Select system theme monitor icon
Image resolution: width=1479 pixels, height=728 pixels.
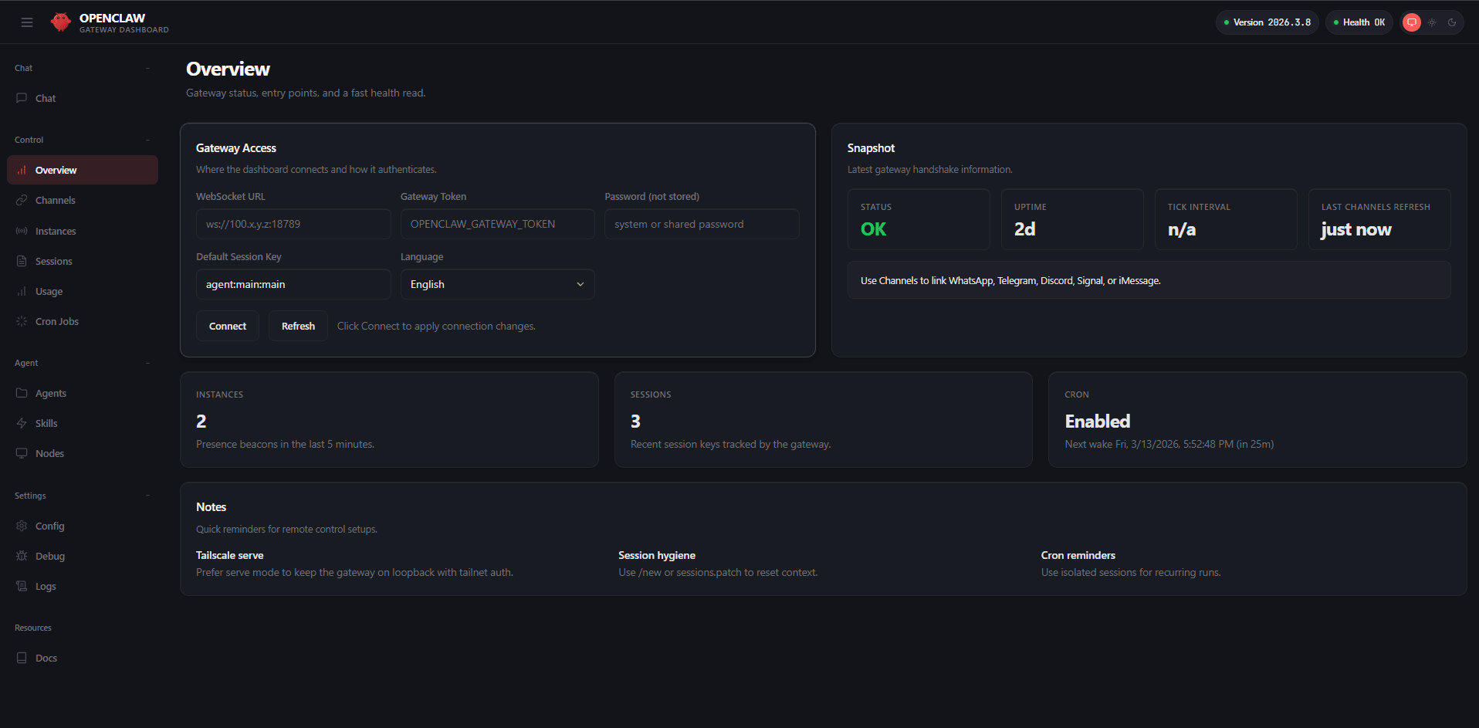click(1412, 22)
